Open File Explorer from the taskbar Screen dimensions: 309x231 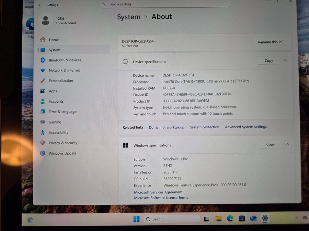[218, 219]
